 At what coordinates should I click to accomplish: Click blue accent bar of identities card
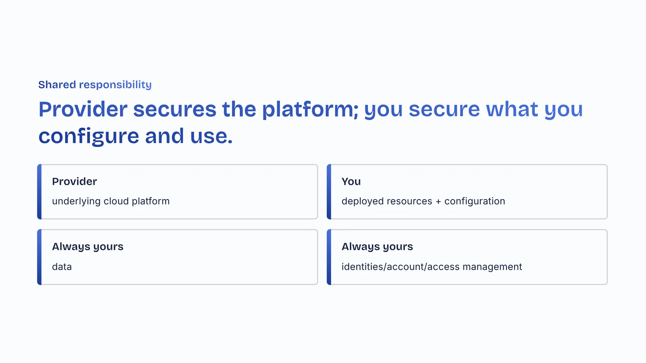pos(329,257)
